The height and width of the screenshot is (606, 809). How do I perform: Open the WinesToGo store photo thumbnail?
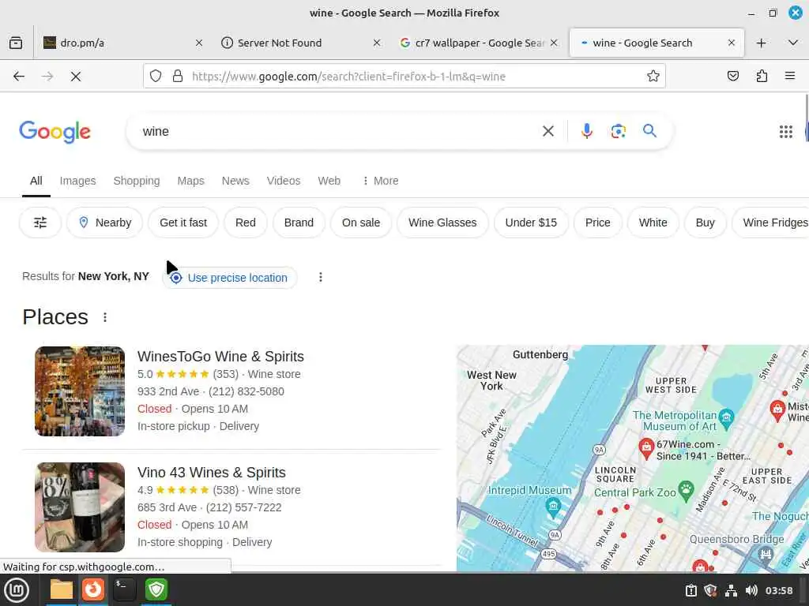tap(80, 391)
